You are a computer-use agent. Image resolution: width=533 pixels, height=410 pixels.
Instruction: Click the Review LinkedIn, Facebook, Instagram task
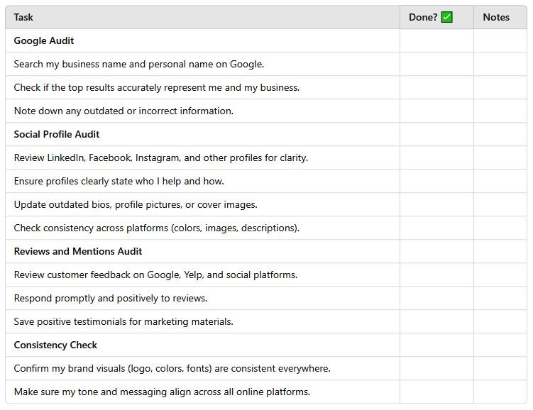(161, 157)
